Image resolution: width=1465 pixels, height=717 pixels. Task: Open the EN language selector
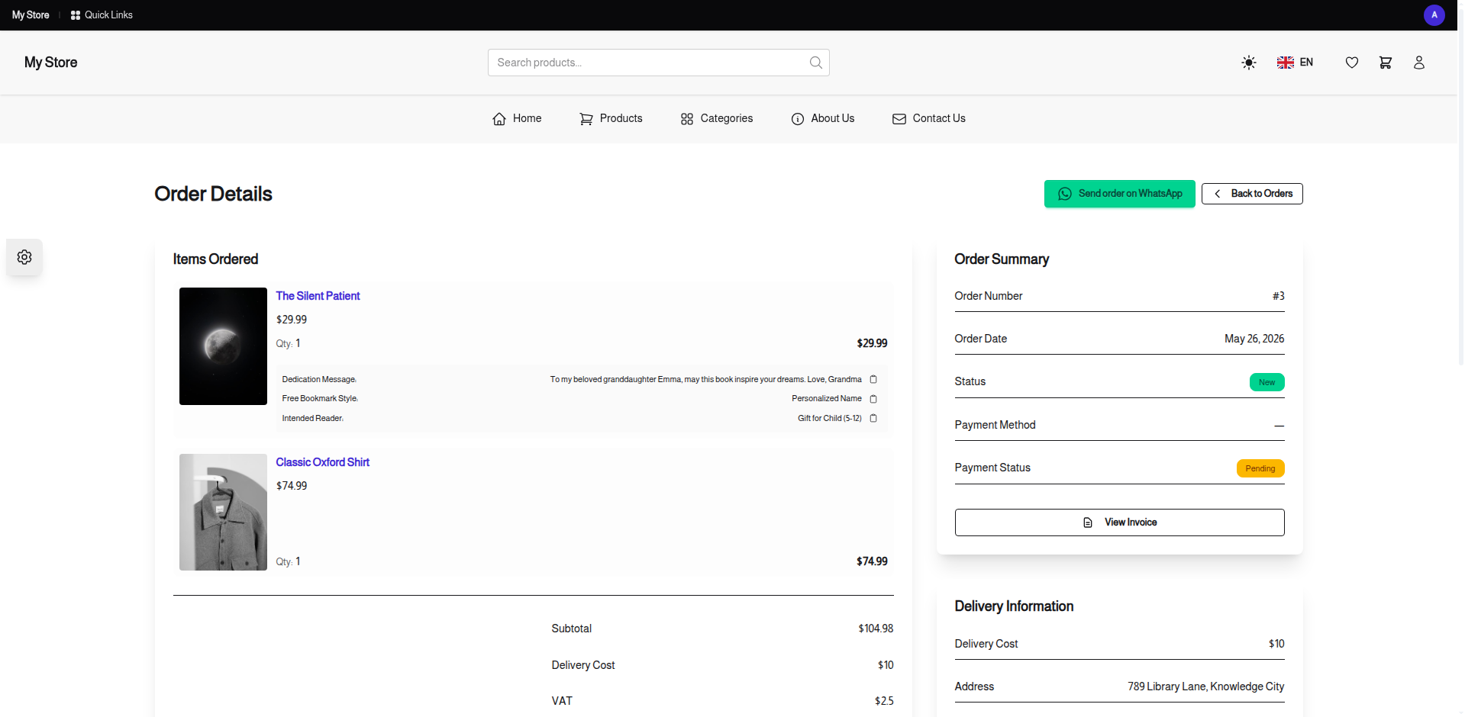tap(1295, 63)
